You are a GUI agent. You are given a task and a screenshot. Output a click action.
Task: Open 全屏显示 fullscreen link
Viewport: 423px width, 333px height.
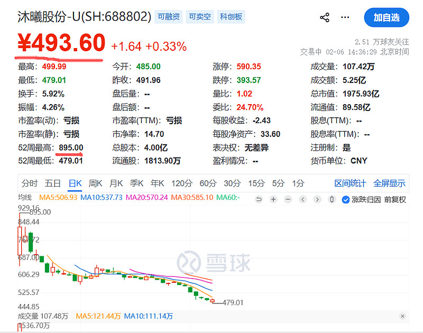[x=389, y=183]
